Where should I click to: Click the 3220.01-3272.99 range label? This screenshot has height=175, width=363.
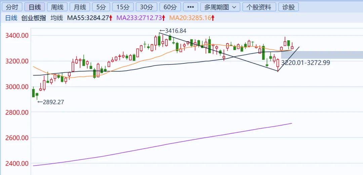tap(305, 62)
